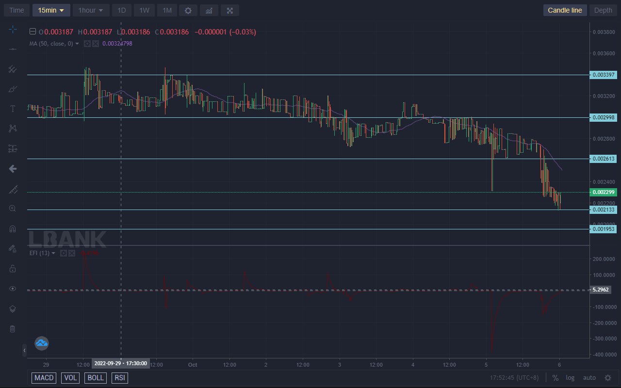Enter fullscreen chart mode

tap(229, 10)
